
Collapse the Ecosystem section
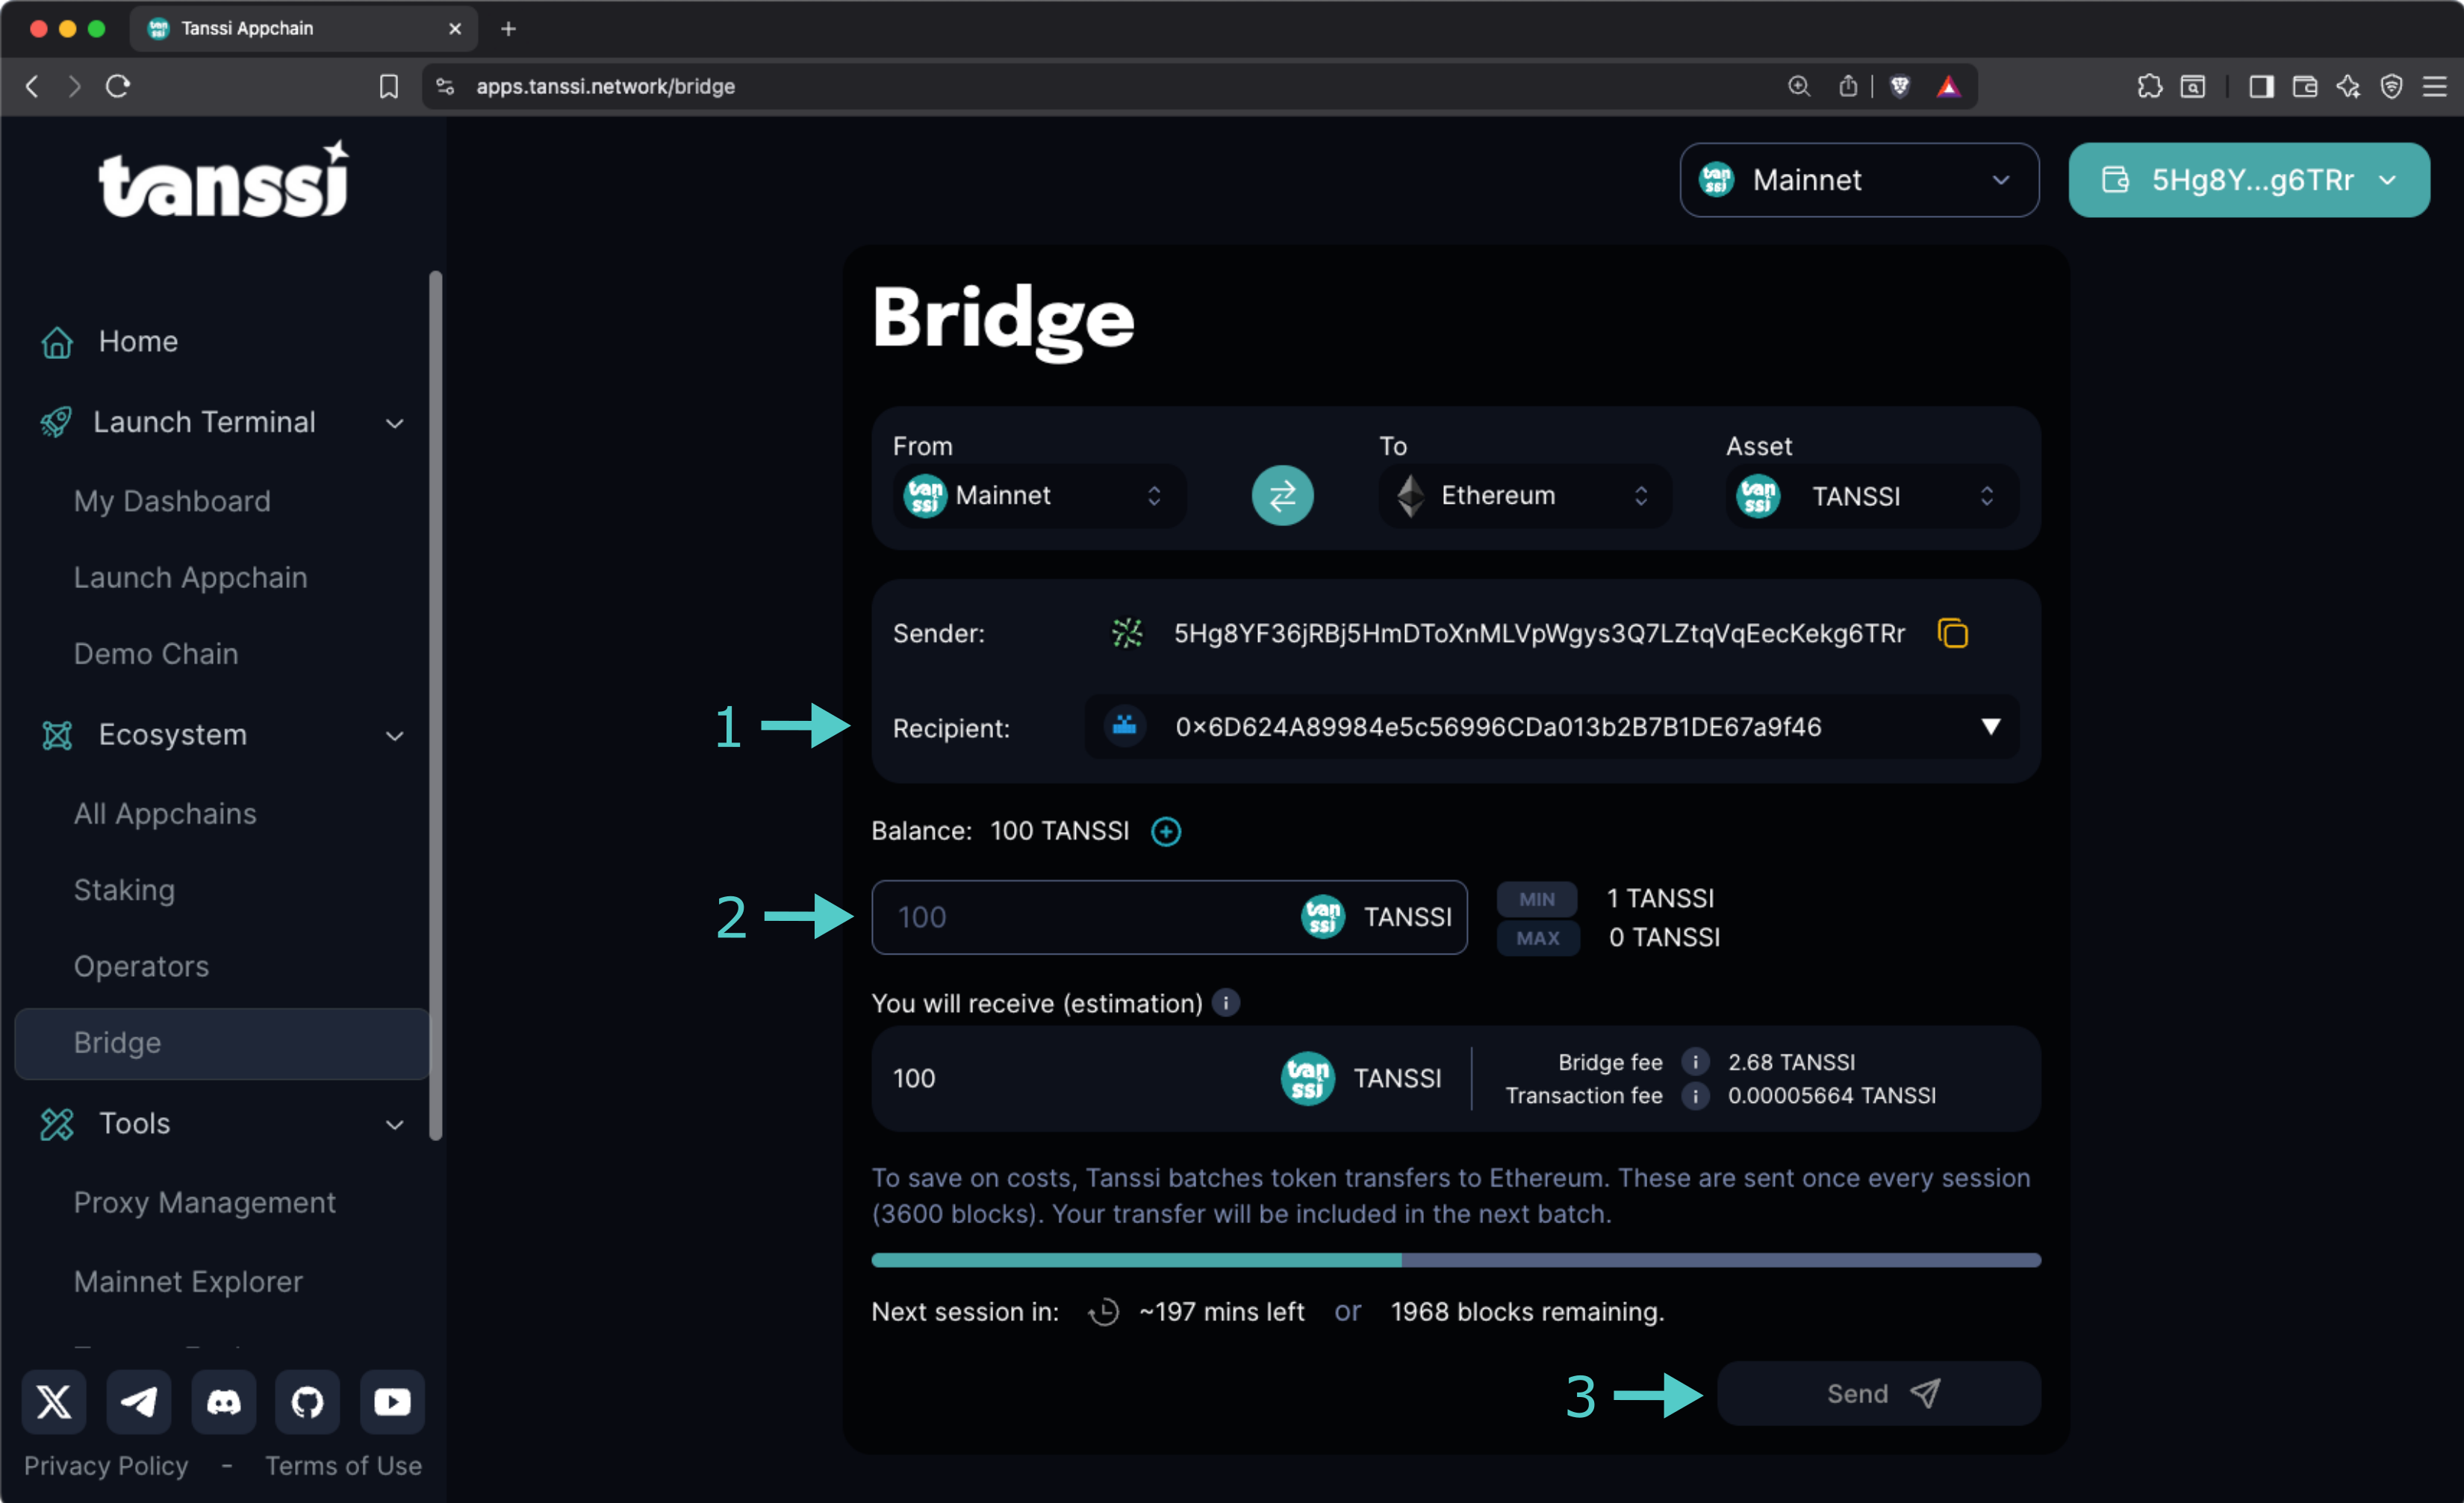click(395, 737)
